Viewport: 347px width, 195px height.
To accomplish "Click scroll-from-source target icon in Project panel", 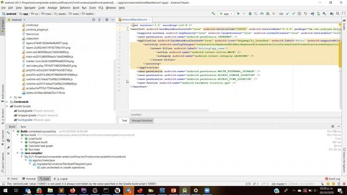I will pos(93,19).
